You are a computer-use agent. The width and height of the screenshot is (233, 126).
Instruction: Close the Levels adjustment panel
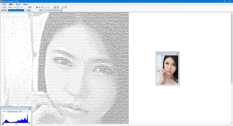click(29, 109)
